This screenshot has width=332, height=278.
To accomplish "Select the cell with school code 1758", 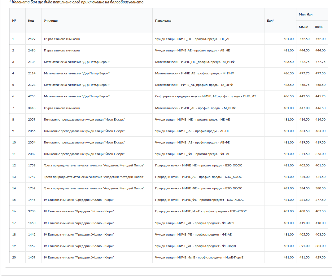I will 32,165.
